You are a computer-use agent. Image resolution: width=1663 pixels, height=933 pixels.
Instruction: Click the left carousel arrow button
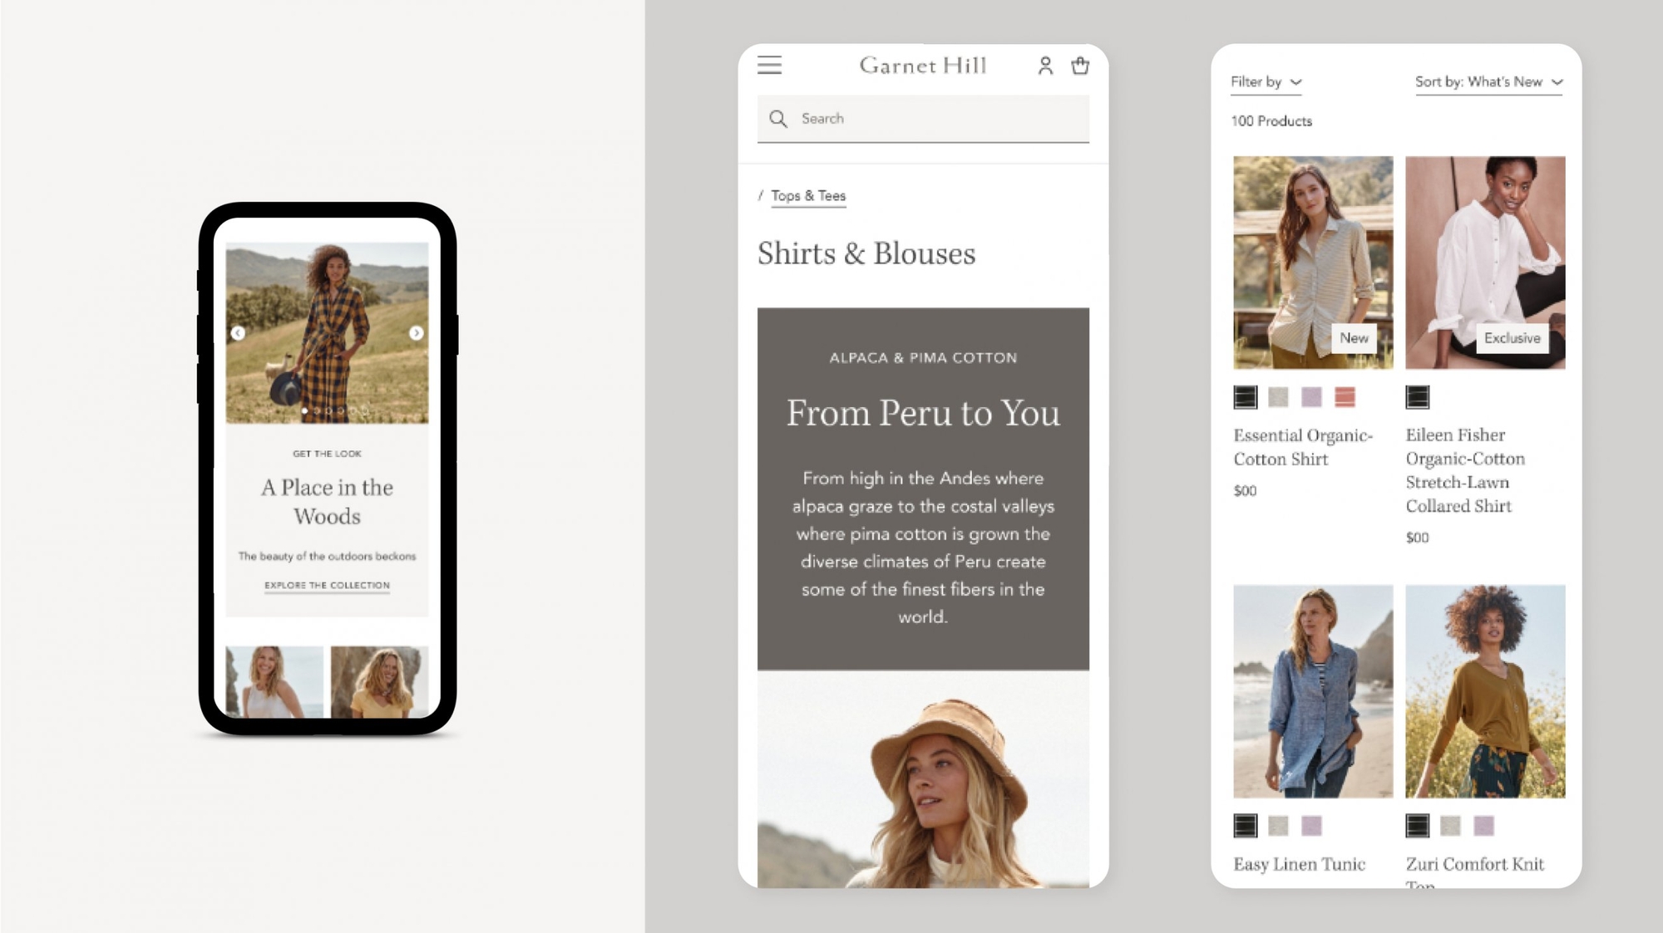tap(239, 333)
